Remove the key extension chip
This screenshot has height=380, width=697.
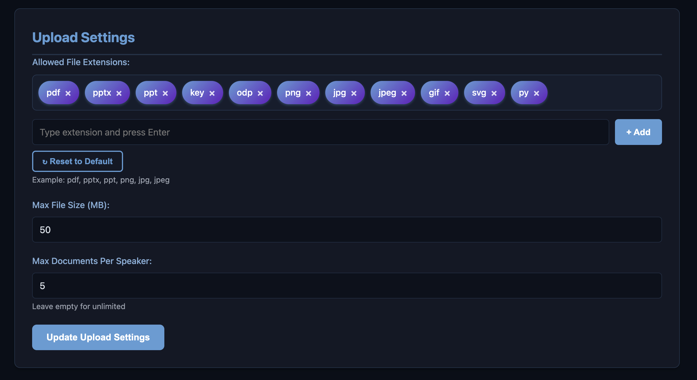tap(212, 93)
